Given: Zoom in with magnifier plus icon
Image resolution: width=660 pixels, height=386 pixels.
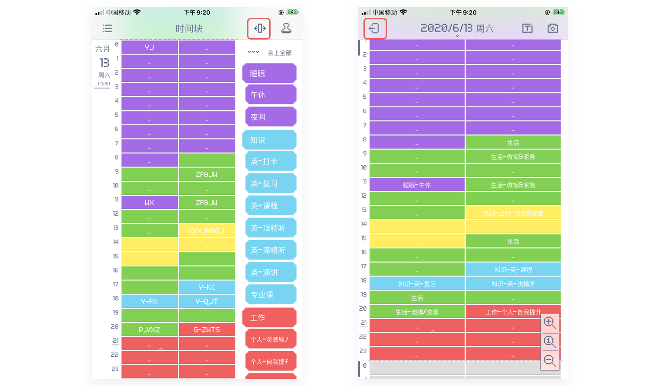Looking at the screenshot, I should (x=550, y=322).
